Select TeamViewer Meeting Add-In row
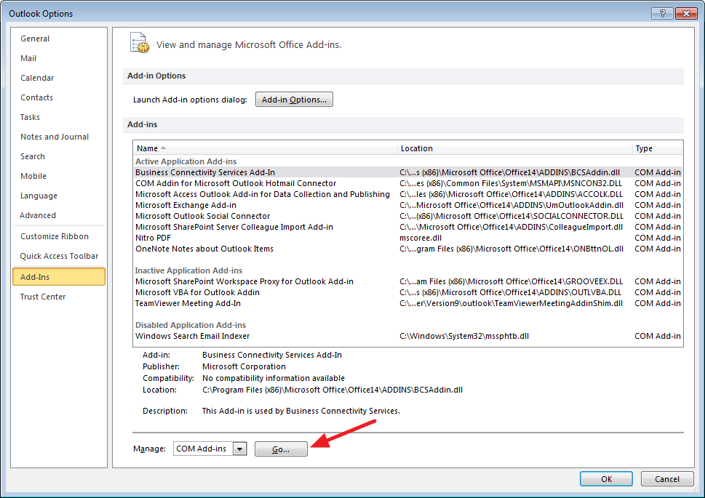Screen dimensions: 705x498 click(x=408, y=303)
